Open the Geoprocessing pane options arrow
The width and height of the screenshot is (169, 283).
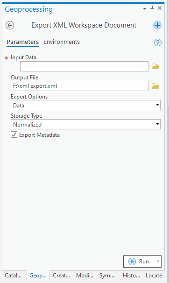coord(145,9)
